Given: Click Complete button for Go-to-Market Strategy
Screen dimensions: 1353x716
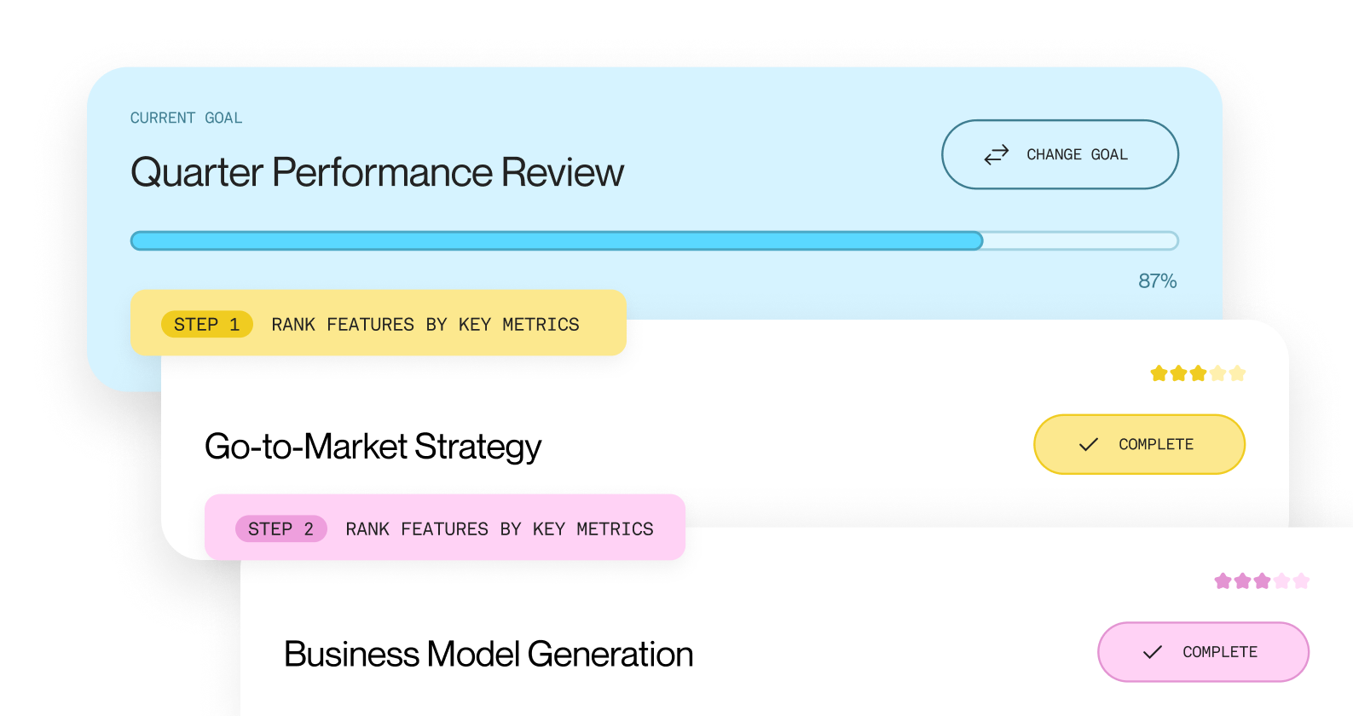Looking at the screenshot, I should (1139, 444).
